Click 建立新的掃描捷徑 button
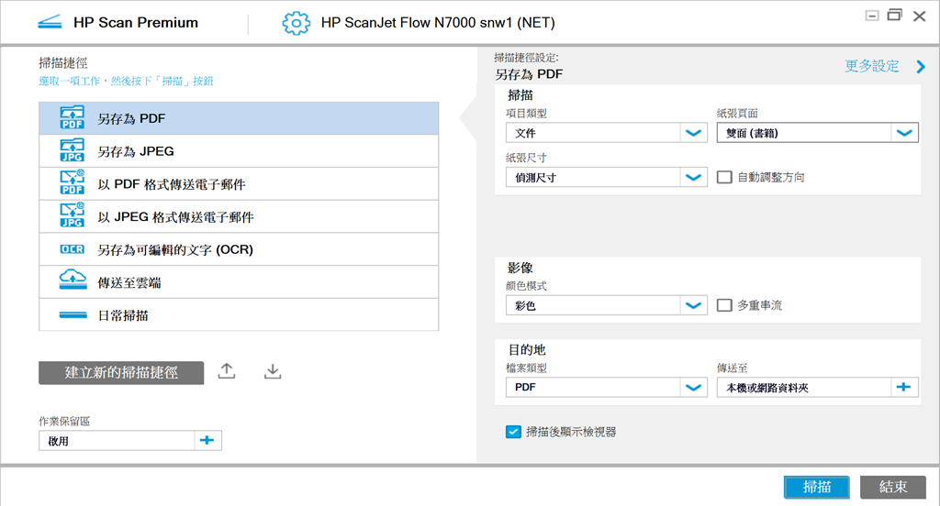This screenshot has height=506, width=940. (x=121, y=372)
